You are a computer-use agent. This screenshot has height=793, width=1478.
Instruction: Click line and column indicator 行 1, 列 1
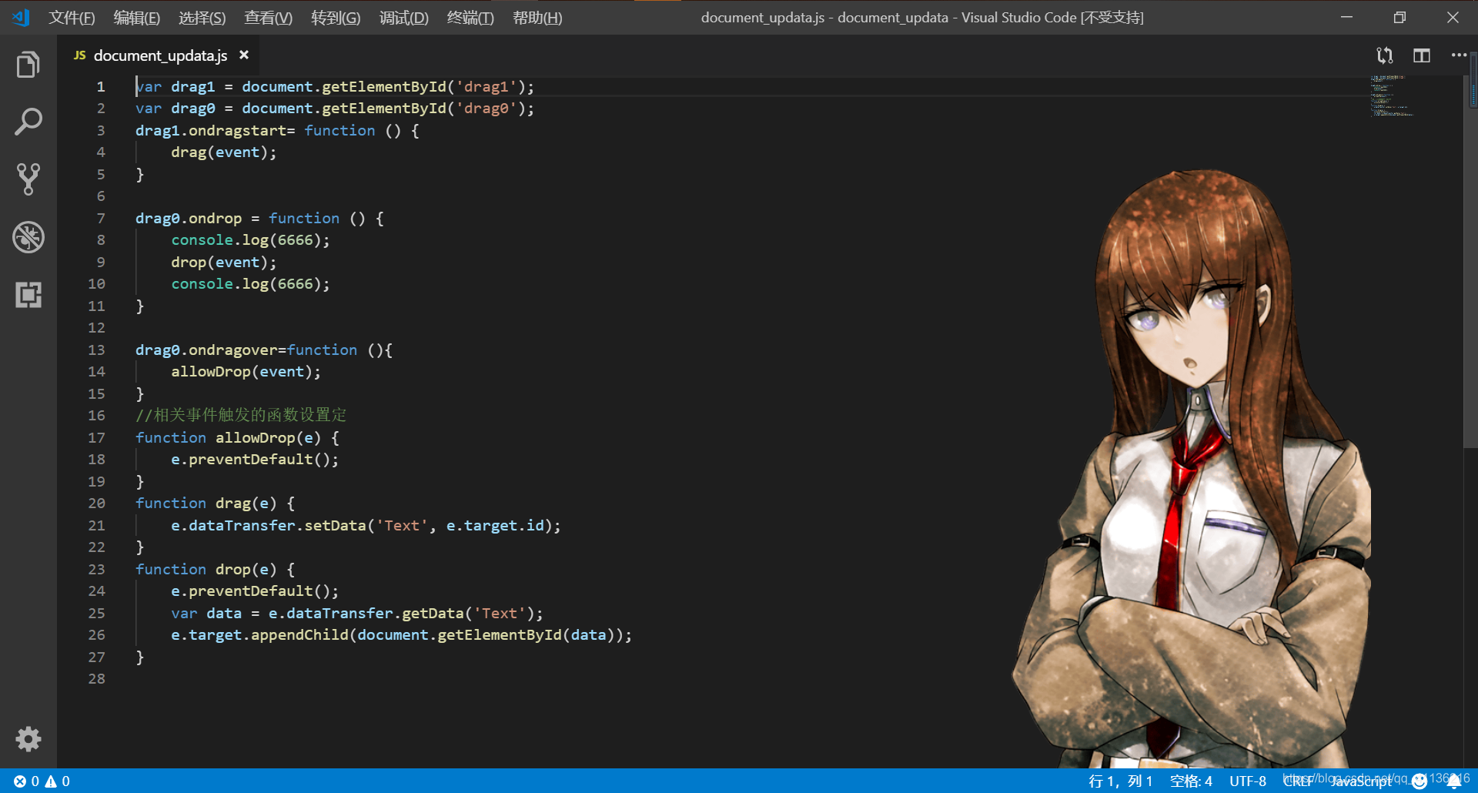[x=1120, y=781]
